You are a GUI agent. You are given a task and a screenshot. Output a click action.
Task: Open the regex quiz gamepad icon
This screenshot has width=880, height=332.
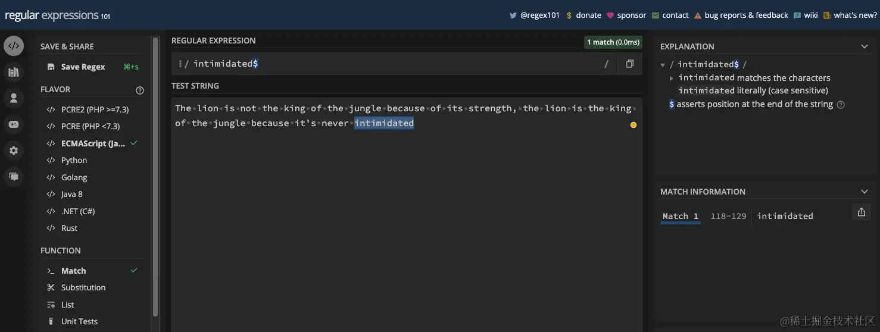click(x=14, y=124)
